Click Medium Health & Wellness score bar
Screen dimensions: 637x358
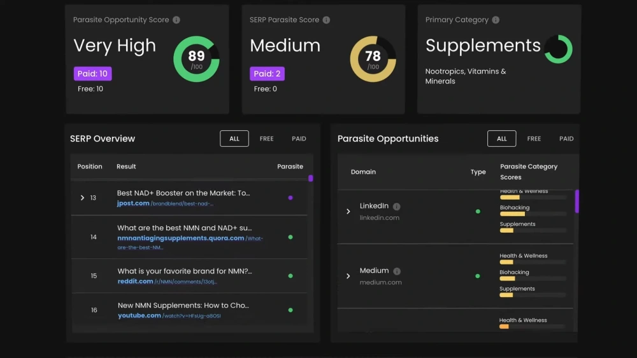click(533, 263)
